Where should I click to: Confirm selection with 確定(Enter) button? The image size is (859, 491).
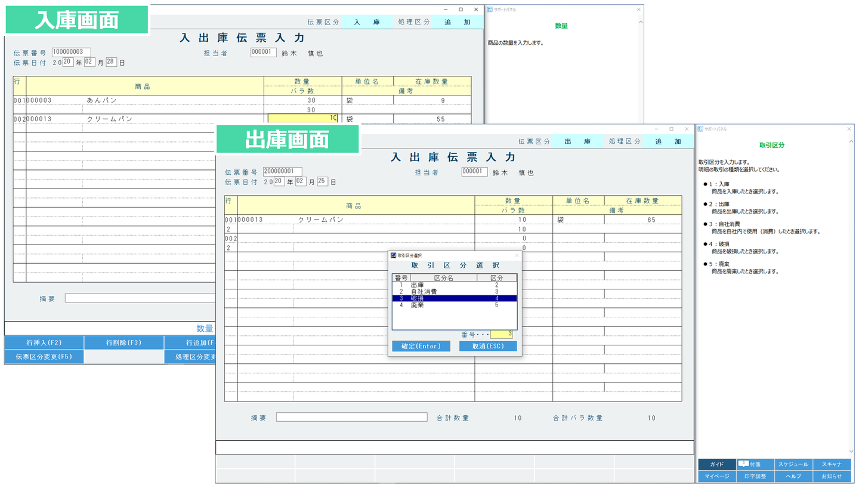(x=421, y=346)
